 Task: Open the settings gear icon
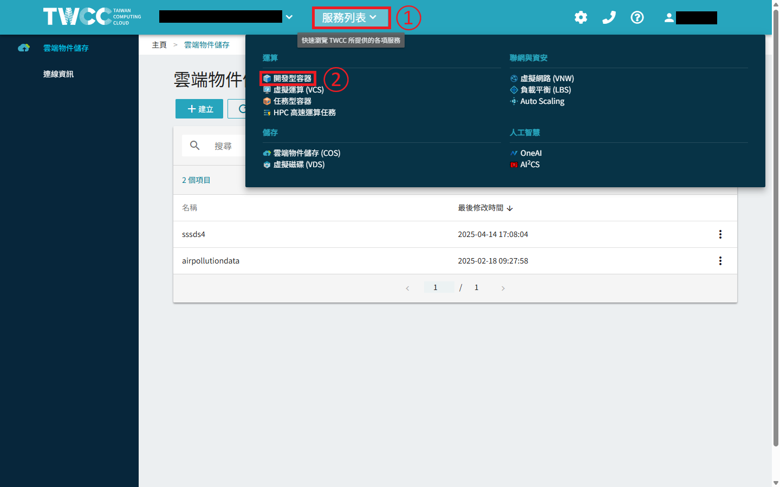[581, 17]
